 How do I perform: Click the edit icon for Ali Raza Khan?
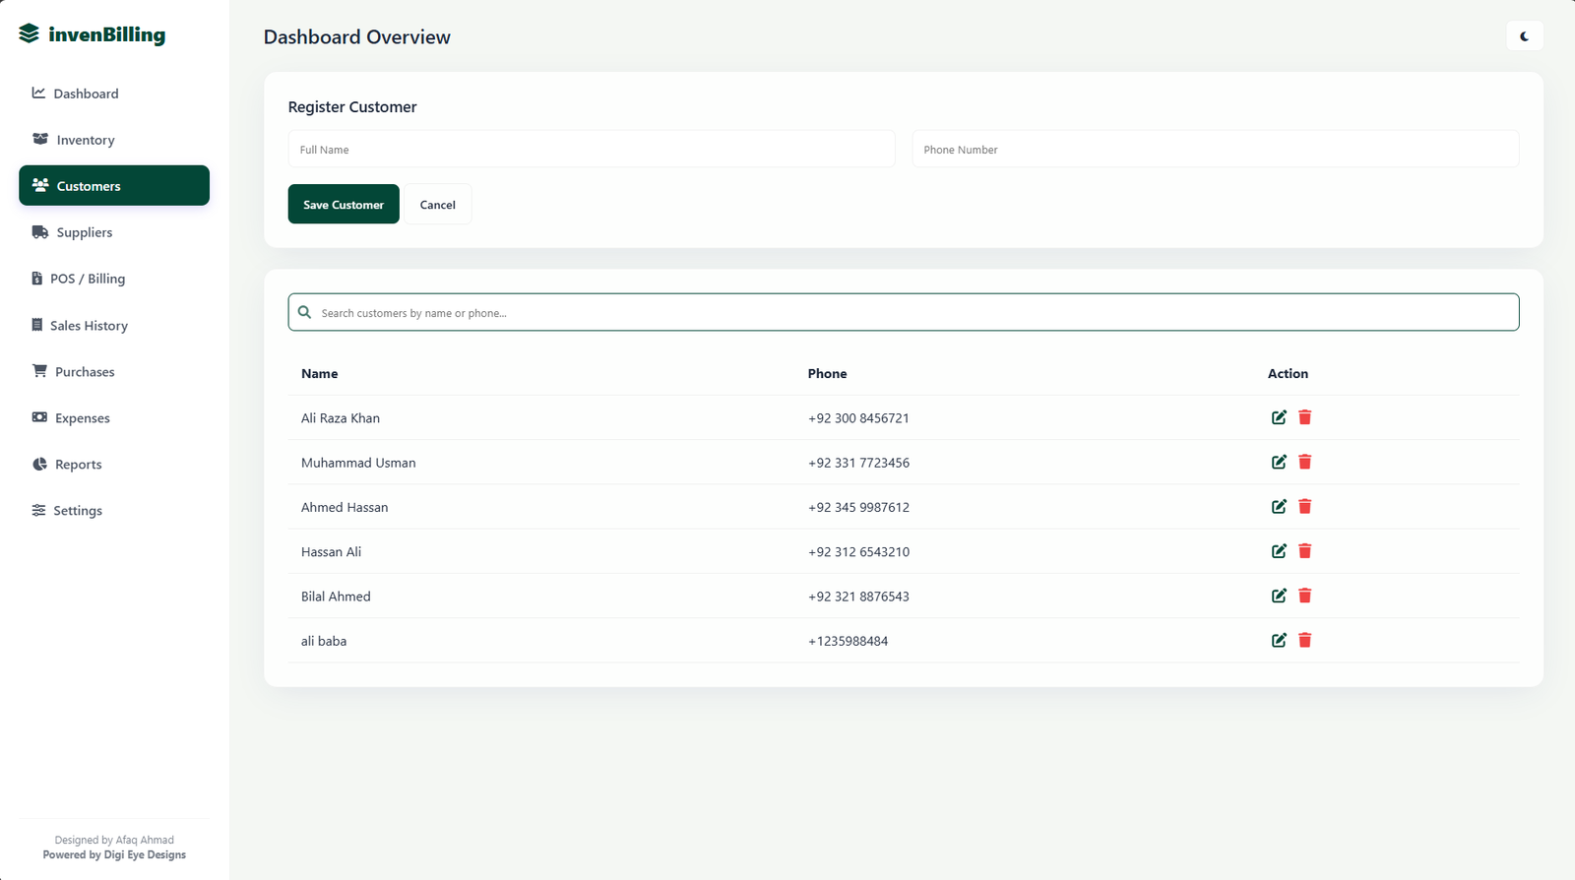point(1279,417)
